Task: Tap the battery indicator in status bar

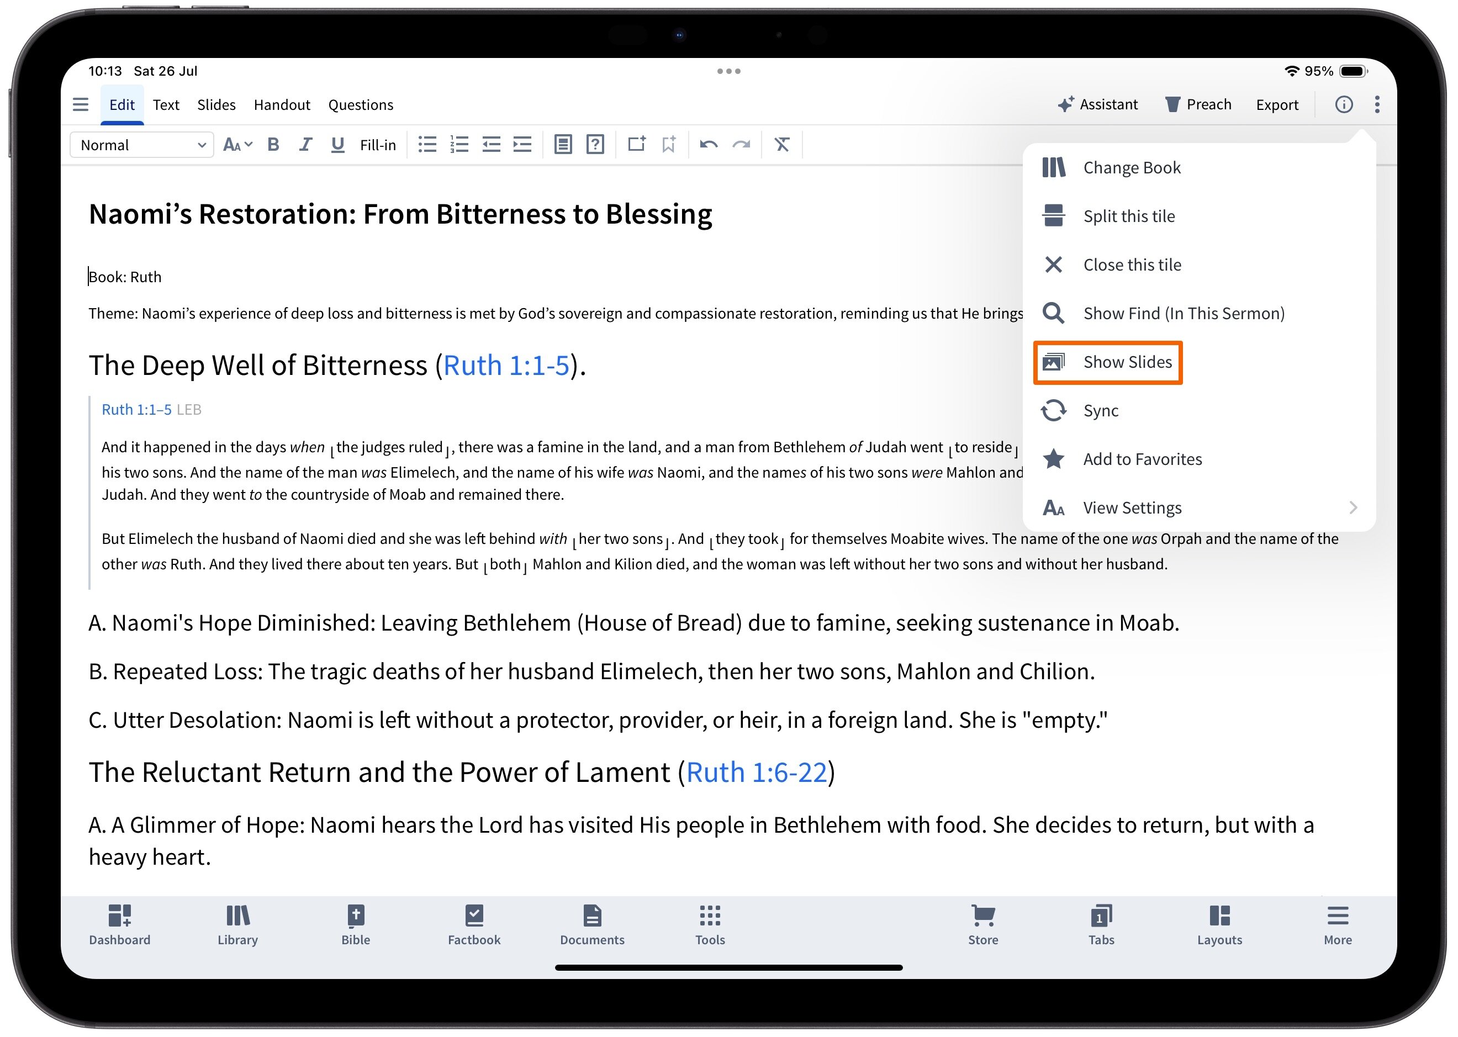Action: coord(1353,71)
